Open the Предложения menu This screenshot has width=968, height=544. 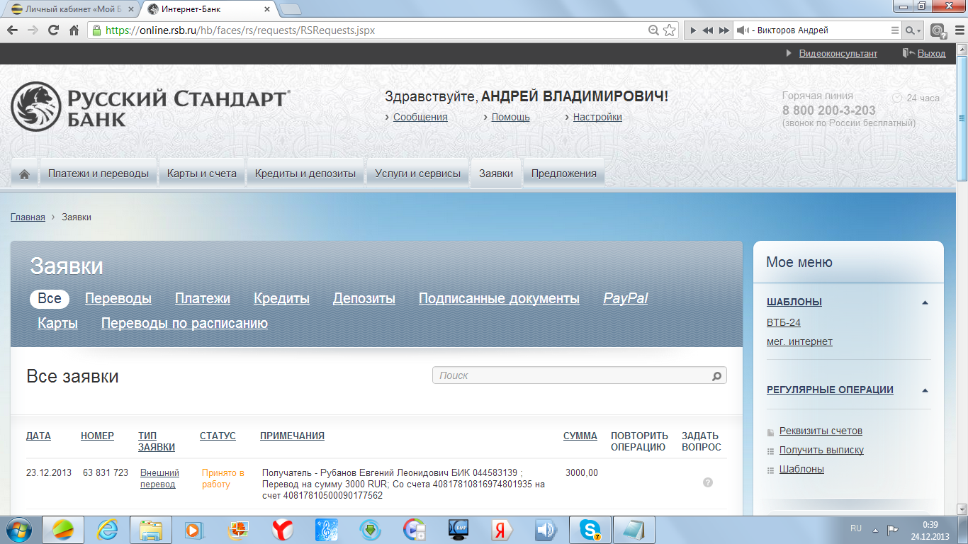(x=564, y=174)
